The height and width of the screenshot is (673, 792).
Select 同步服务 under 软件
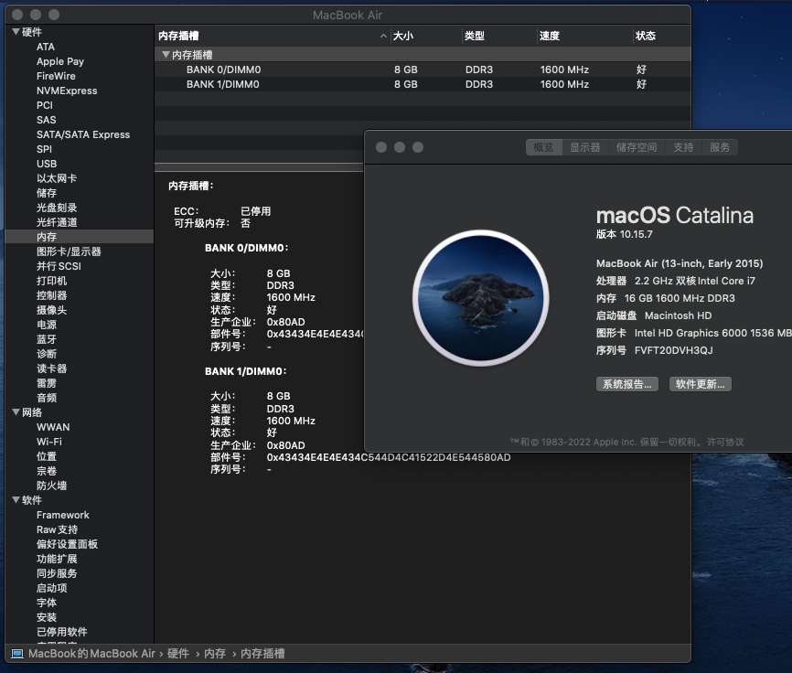(x=57, y=573)
